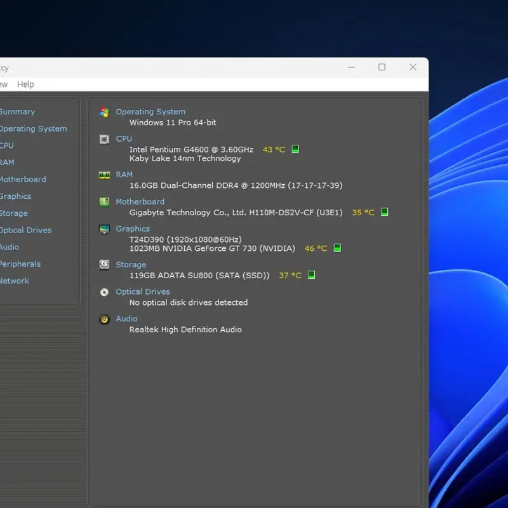The width and height of the screenshot is (508, 508).
Task: Open the RAM sidebar section
Action: coord(7,163)
